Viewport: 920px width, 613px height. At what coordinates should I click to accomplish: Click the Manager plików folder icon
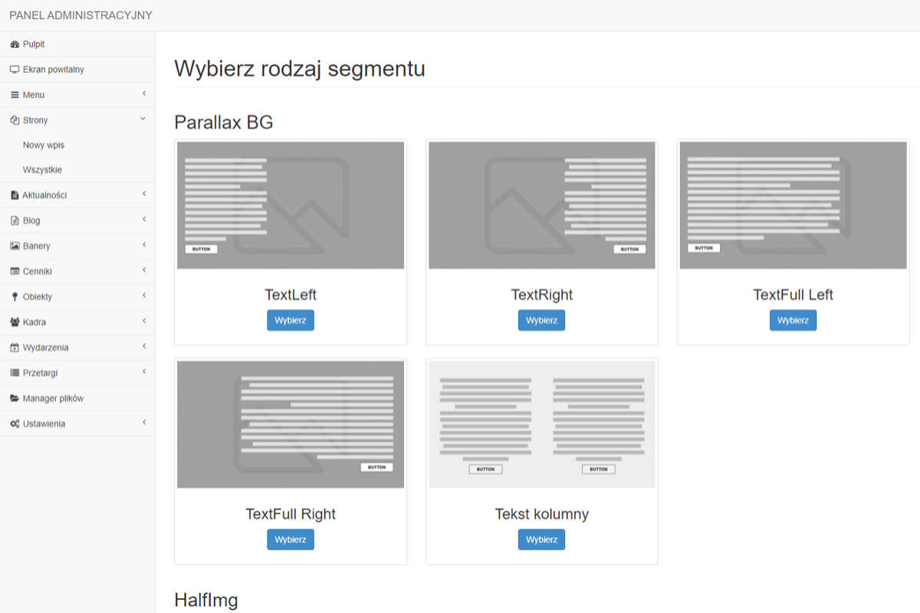click(15, 398)
